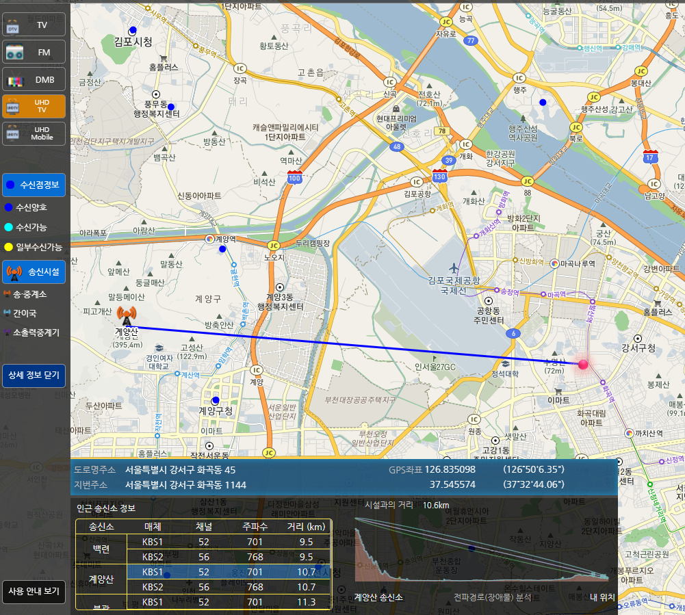
Task: Click the blue dot on terrain profile
Action: click(471, 548)
